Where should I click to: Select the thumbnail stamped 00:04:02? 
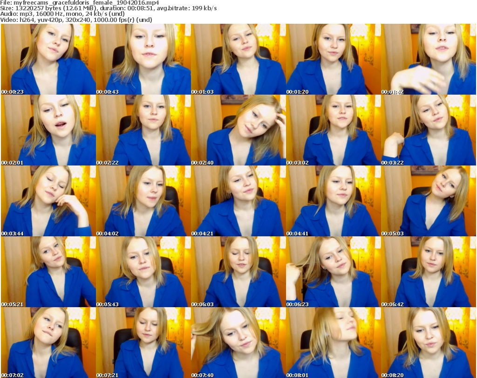point(143,201)
